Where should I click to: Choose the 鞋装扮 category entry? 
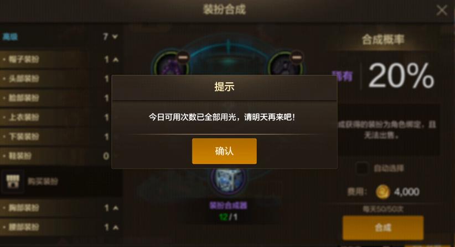coord(55,156)
